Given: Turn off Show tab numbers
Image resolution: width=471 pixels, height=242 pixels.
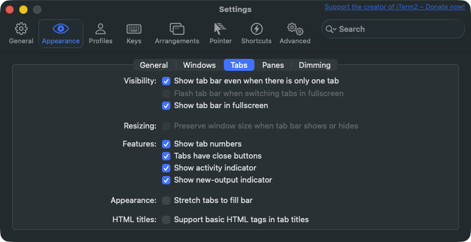Looking at the screenshot, I should click(x=166, y=144).
